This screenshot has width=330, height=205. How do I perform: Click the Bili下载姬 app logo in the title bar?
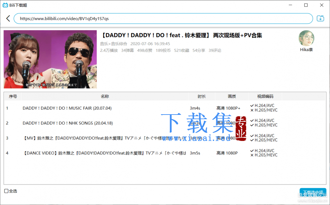click(5, 5)
